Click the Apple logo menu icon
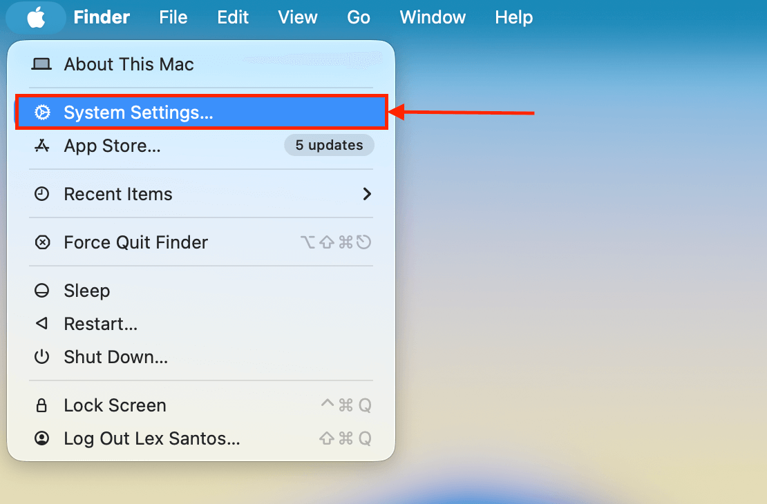 click(x=36, y=17)
